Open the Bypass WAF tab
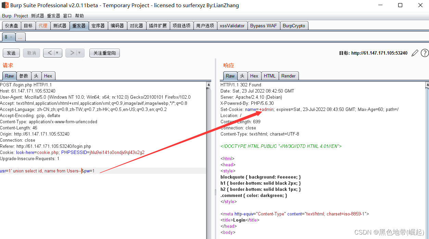This screenshot has width=429, height=239. (x=263, y=26)
